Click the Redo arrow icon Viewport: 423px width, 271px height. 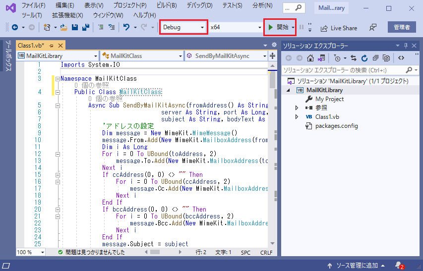pos(144,27)
